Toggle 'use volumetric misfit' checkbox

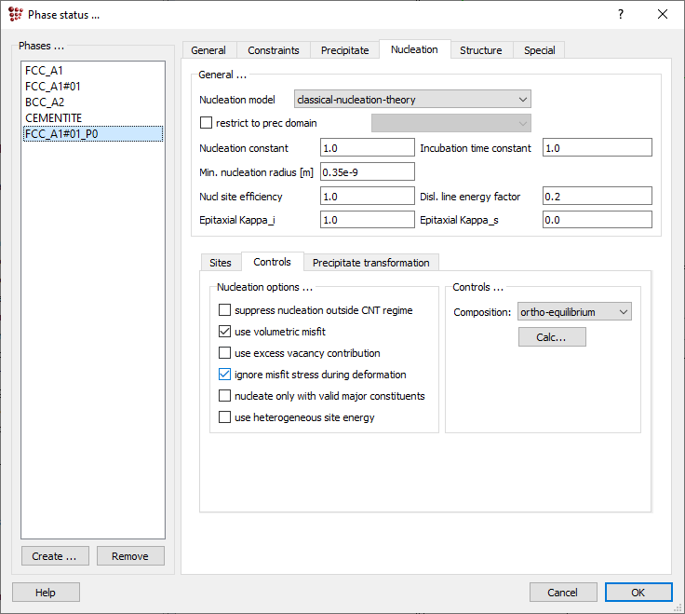pyautogui.click(x=224, y=332)
